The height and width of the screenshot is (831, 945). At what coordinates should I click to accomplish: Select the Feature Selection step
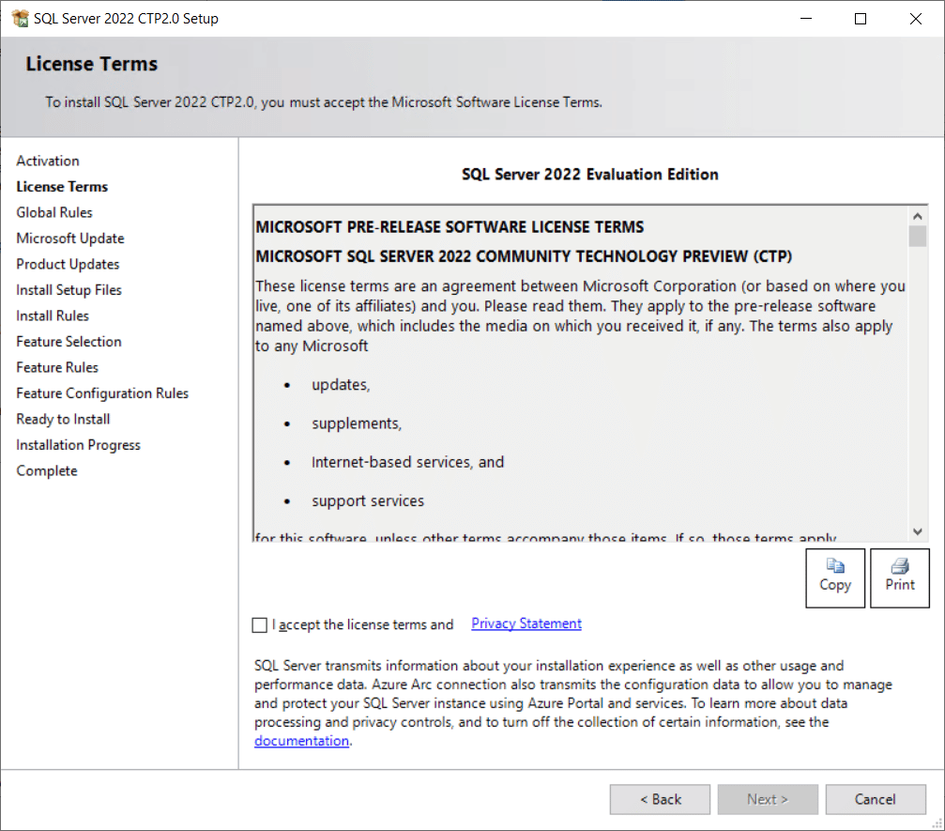pos(69,342)
